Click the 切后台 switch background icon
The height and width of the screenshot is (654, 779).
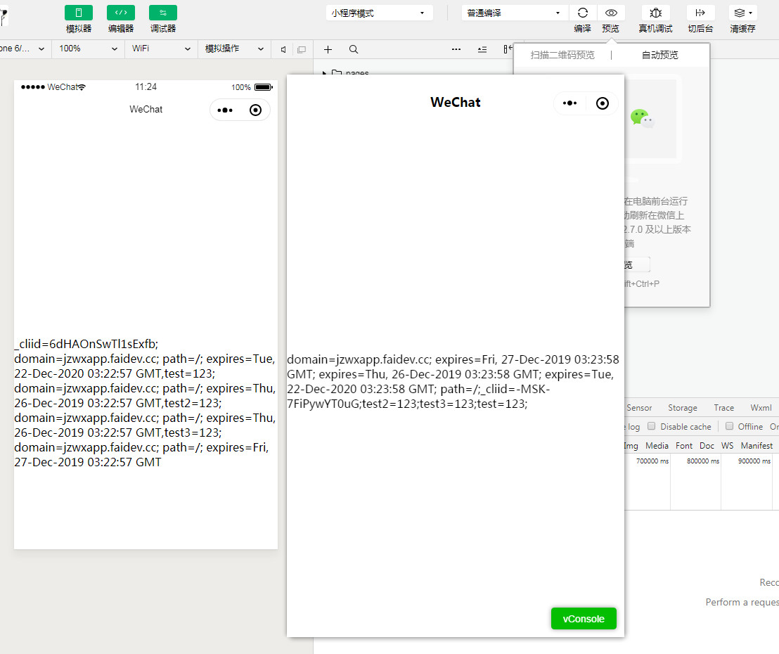click(700, 13)
